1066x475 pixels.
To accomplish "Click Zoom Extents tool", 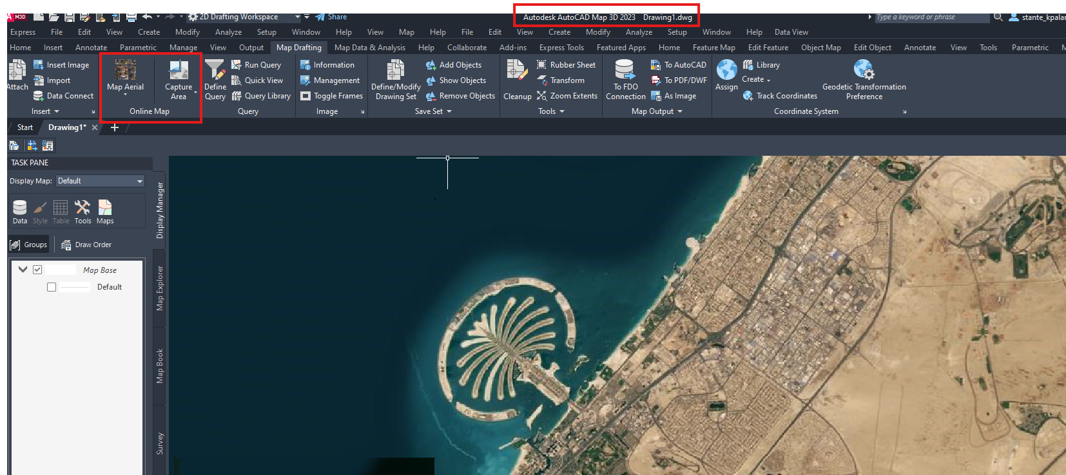I will [x=567, y=96].
